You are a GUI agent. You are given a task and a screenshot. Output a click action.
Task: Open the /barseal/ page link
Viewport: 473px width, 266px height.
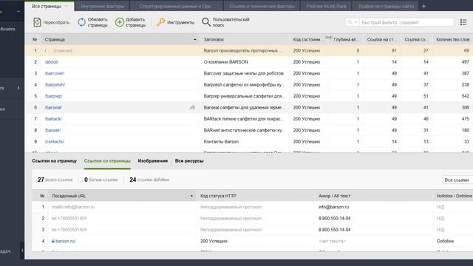pyautogui.click(x=53, y=107)
